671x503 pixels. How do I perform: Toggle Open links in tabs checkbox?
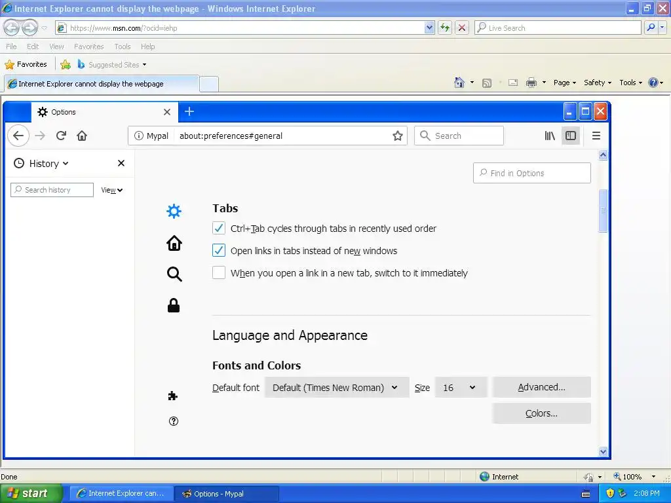[219, 250]
